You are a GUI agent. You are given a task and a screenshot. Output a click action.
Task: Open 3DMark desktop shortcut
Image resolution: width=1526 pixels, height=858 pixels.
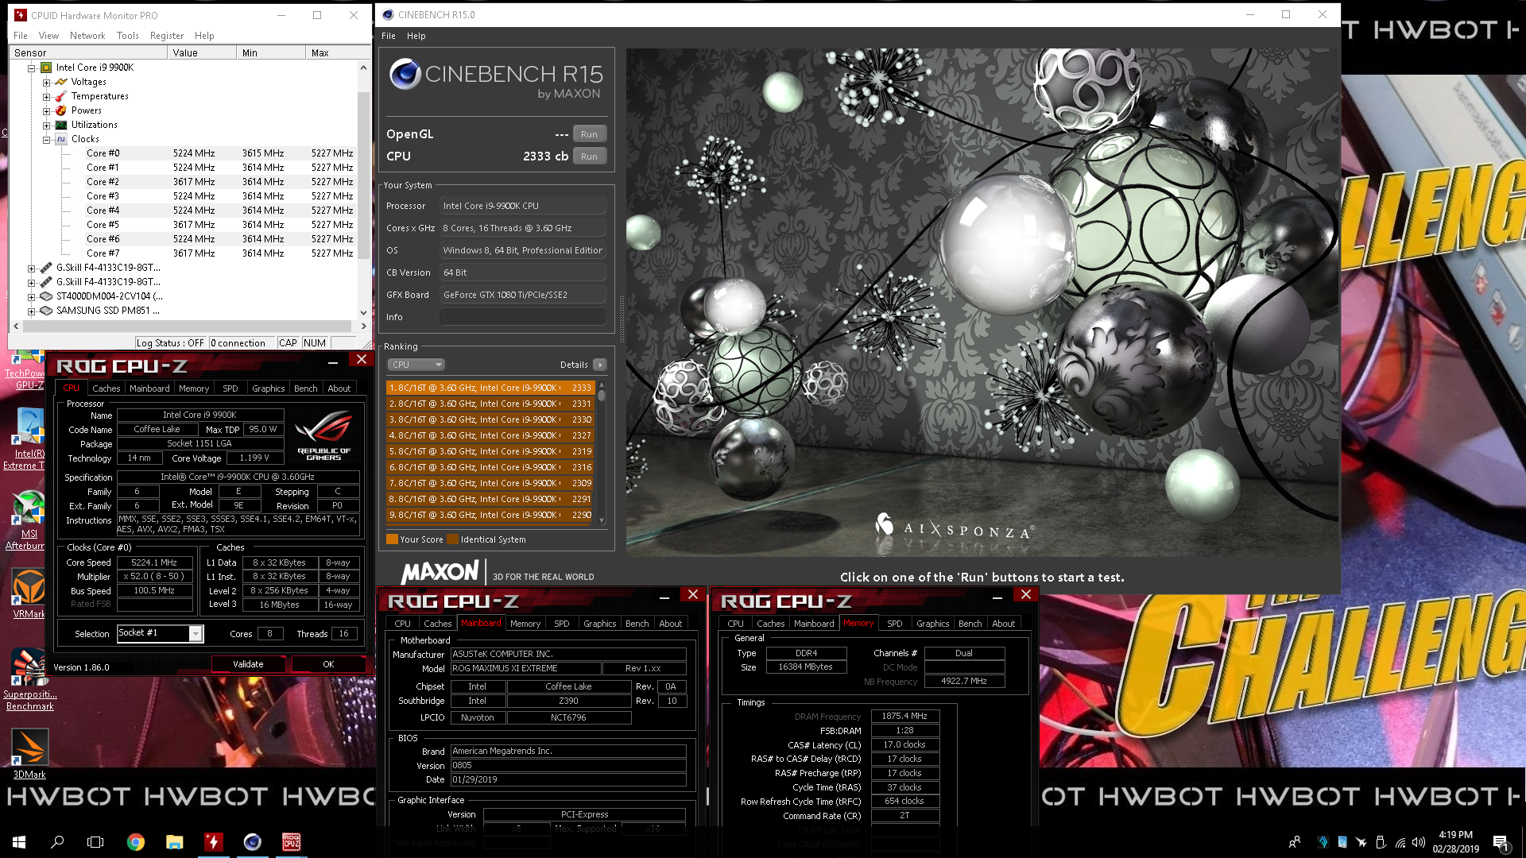29,753
